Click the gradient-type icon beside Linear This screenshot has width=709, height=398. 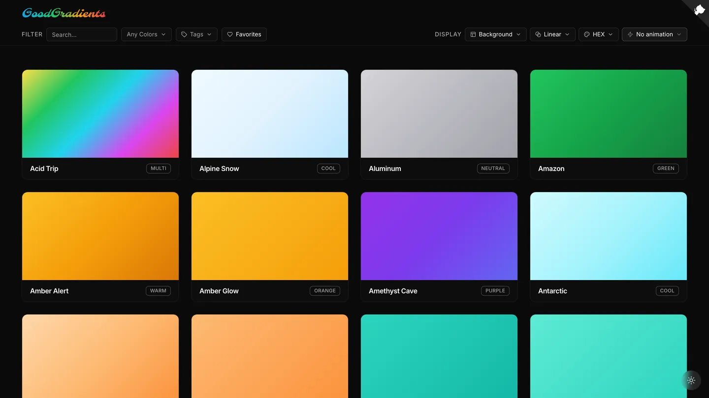point(538,34)
